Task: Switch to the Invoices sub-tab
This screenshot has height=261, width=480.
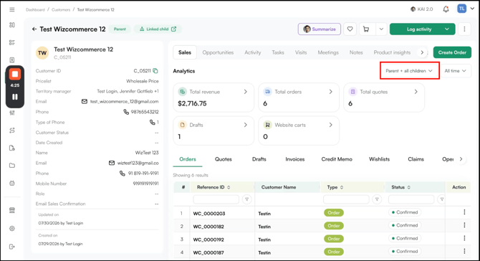Action: coord(294,159)
